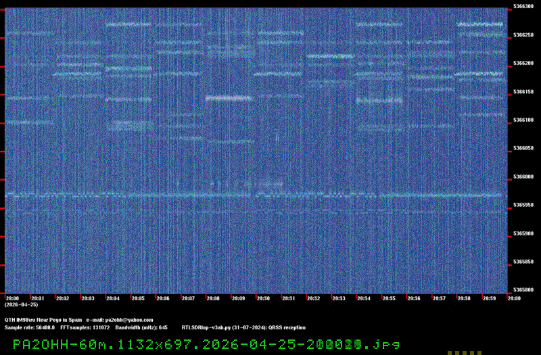
Task: Click the FFTsamples: 131072 text
Action: coord(85,328)
